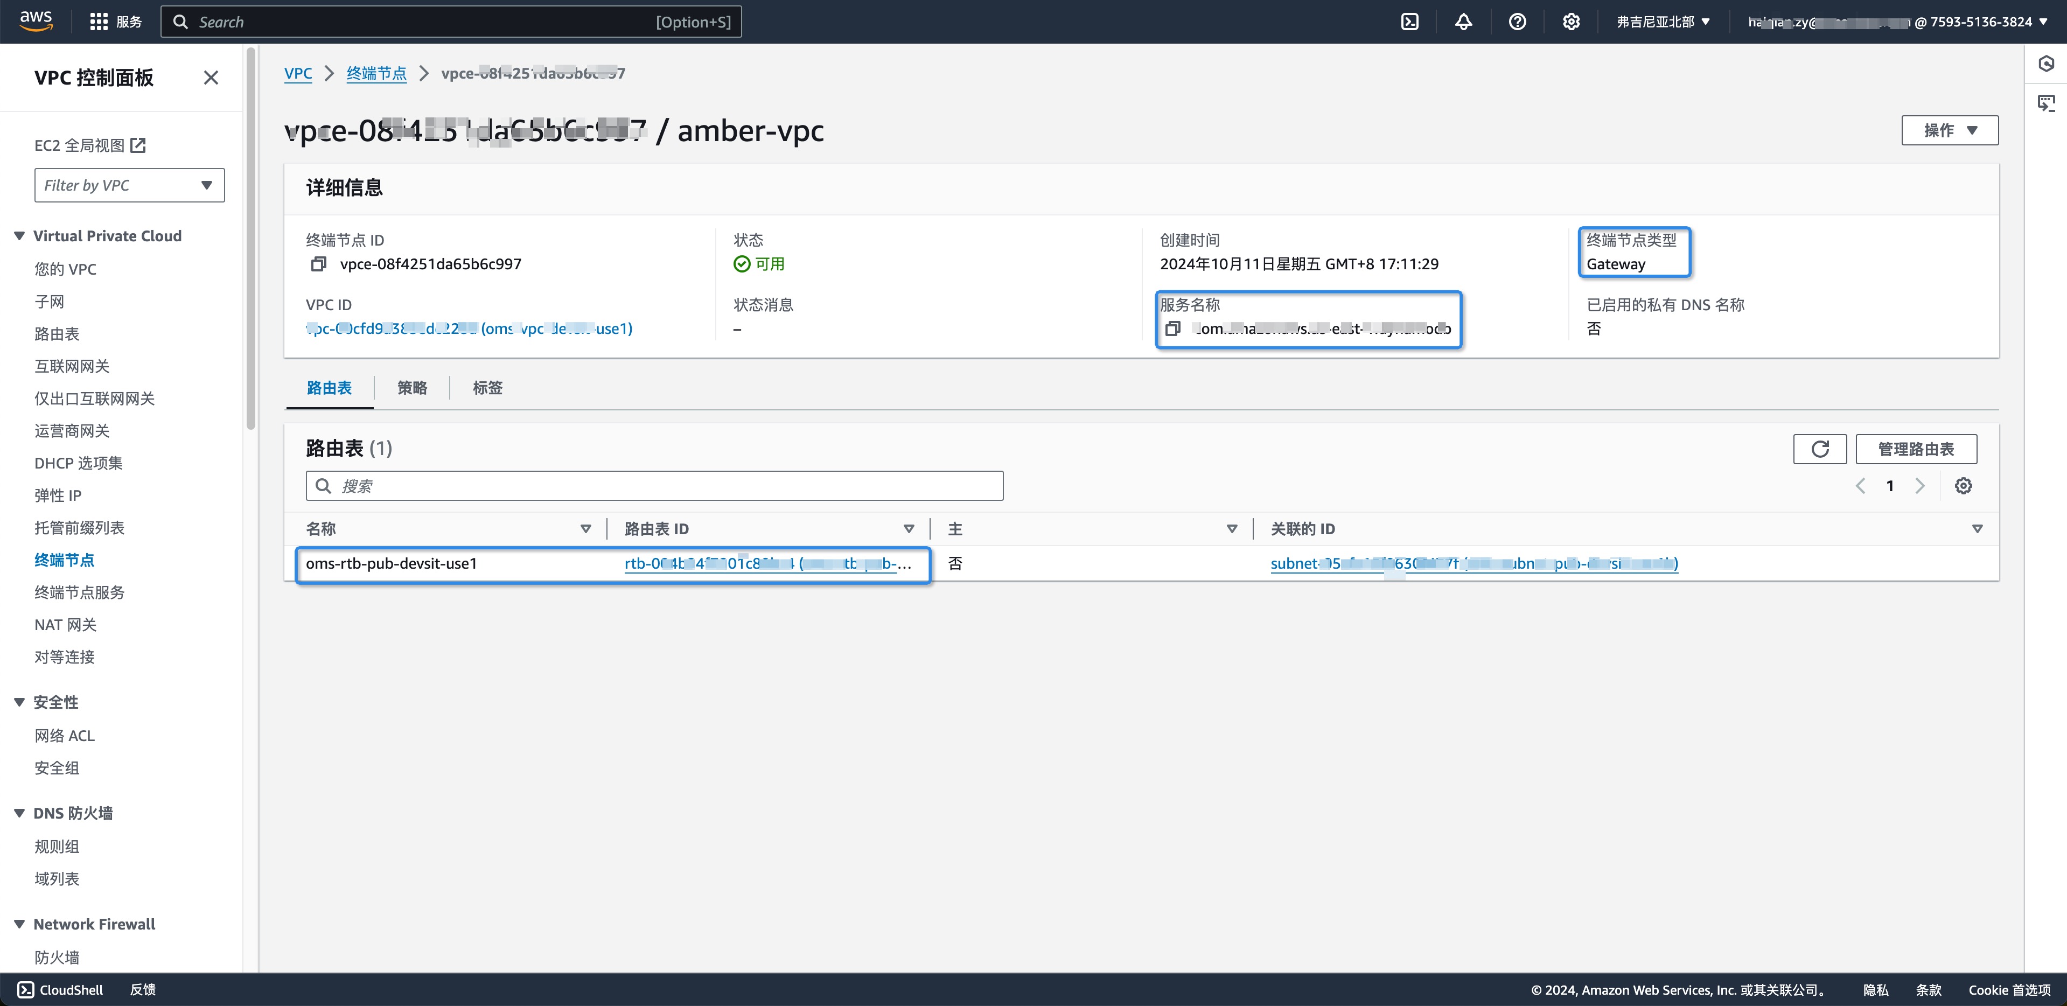Open the settings gear in top bar
The width and height of the screenshot is (2067, 1006).
[1571, 22]
